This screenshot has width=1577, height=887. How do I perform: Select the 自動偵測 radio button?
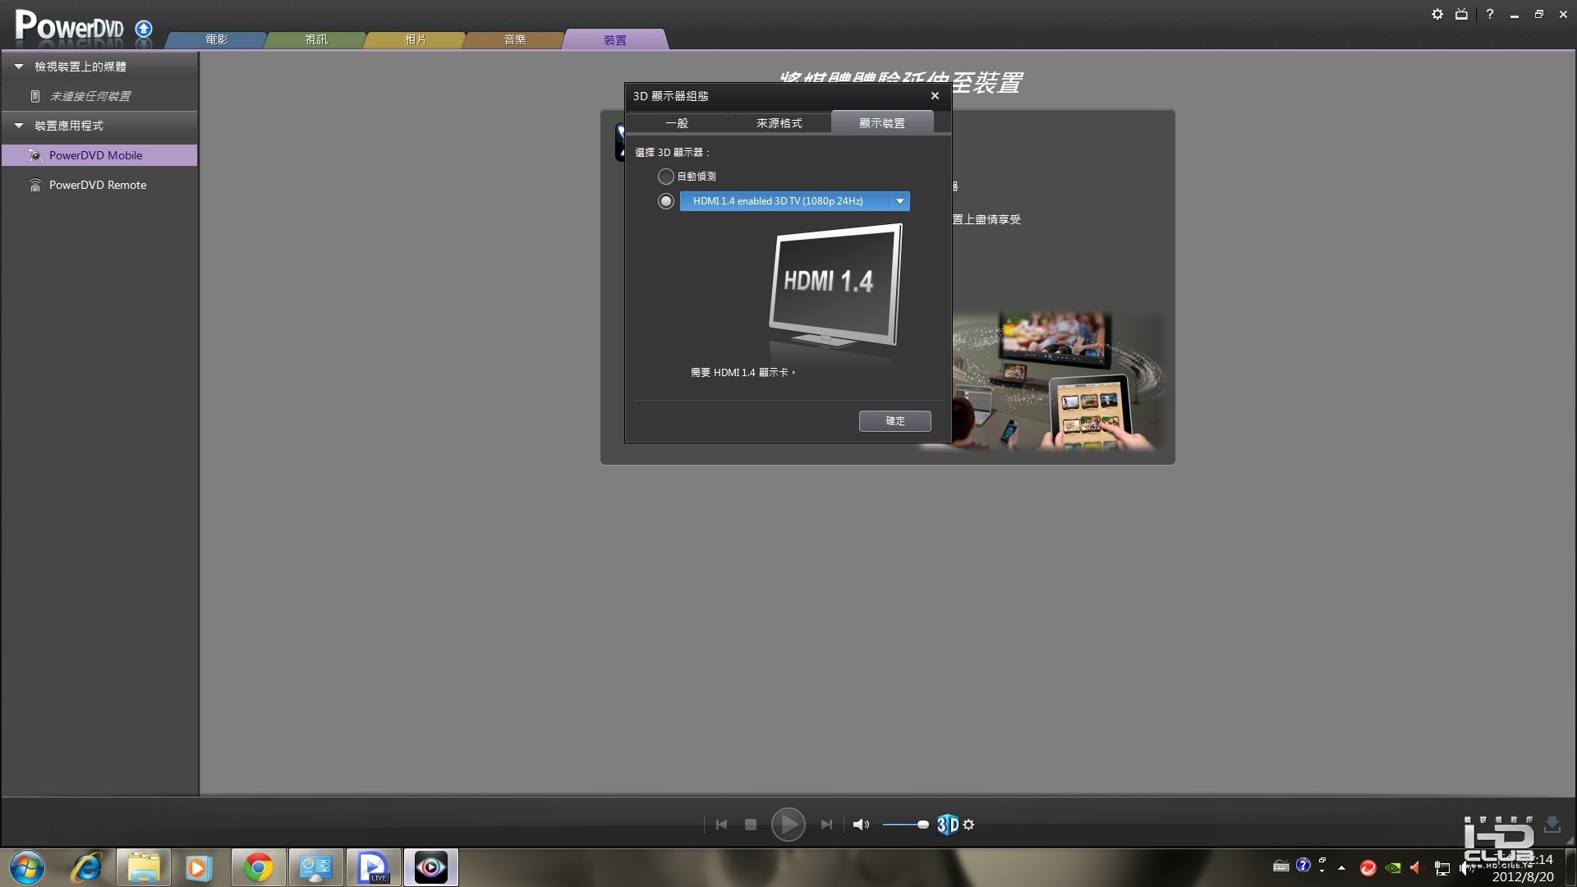pyautogui.click(x=666, y=177)
